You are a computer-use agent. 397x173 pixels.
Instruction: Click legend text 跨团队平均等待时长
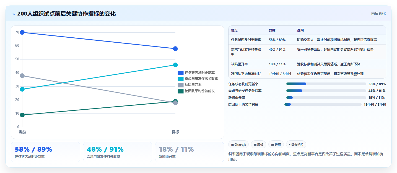click(x=200, y=91)
